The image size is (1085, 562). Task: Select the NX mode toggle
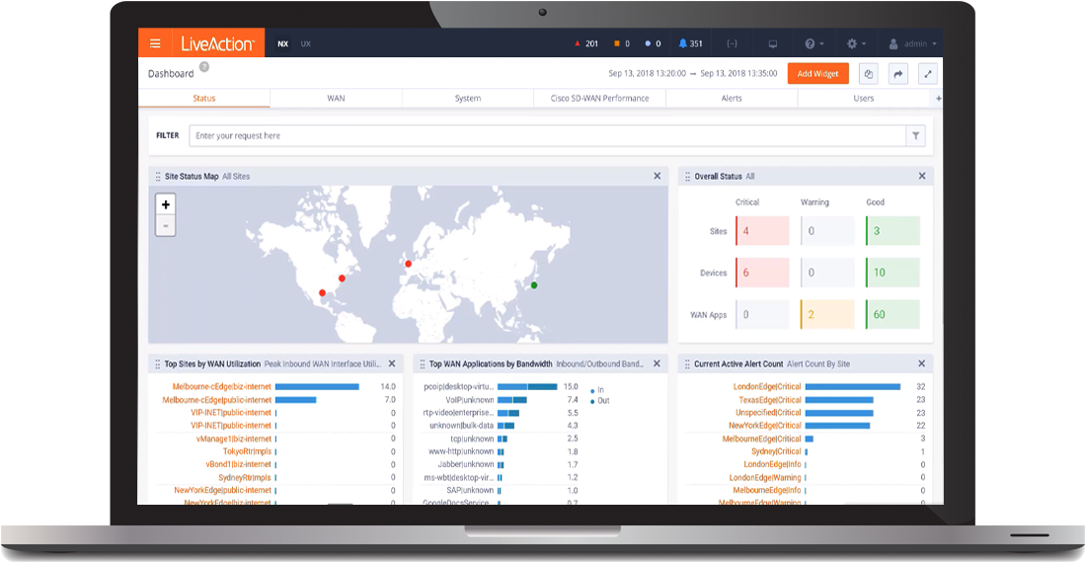point(283,43)
